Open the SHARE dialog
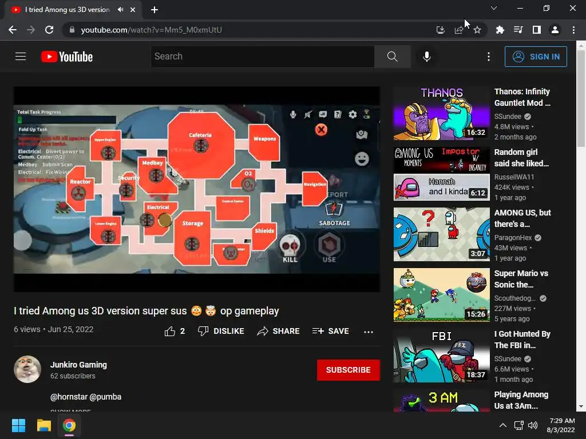 (x=279, y=331)
